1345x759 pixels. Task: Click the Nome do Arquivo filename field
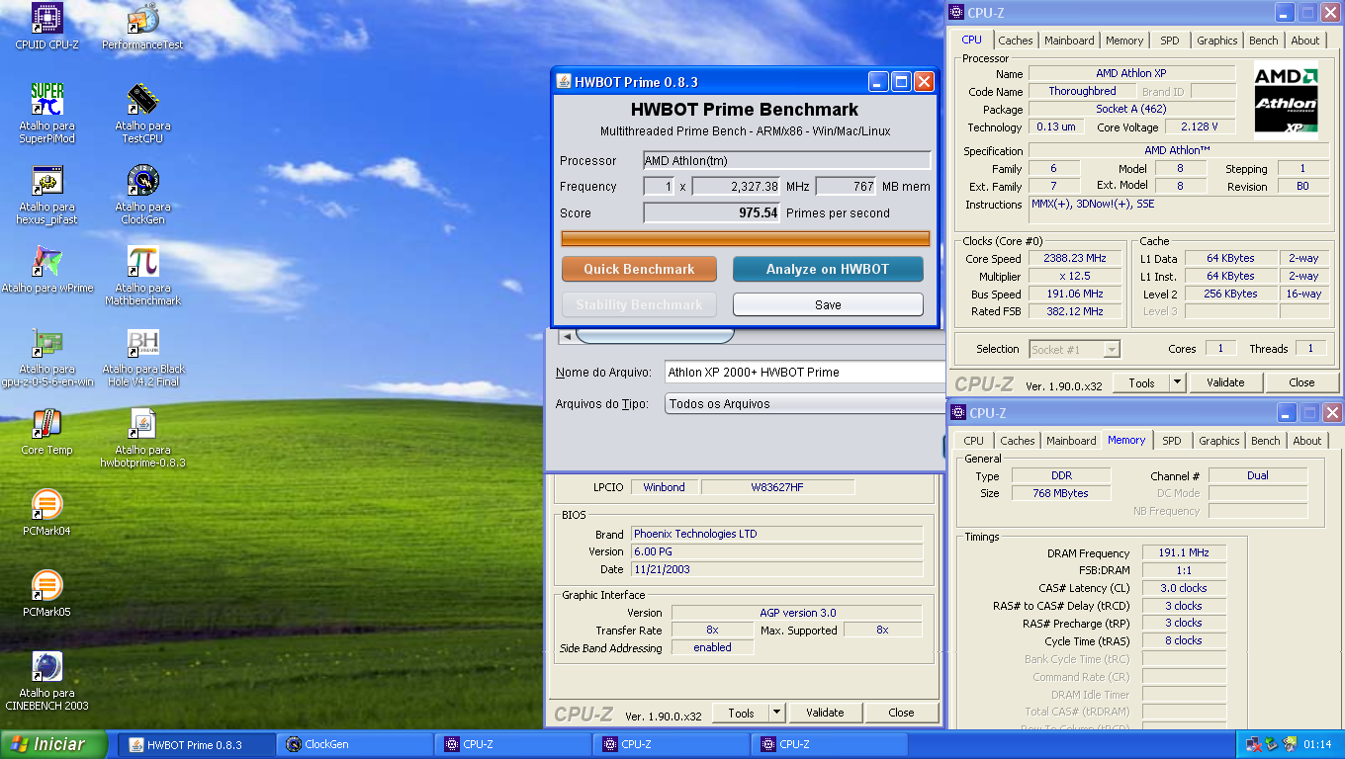tap(805, 372)
